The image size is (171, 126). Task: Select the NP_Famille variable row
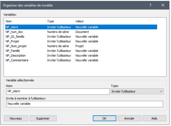pyautogui.click(x=81, y=51)
